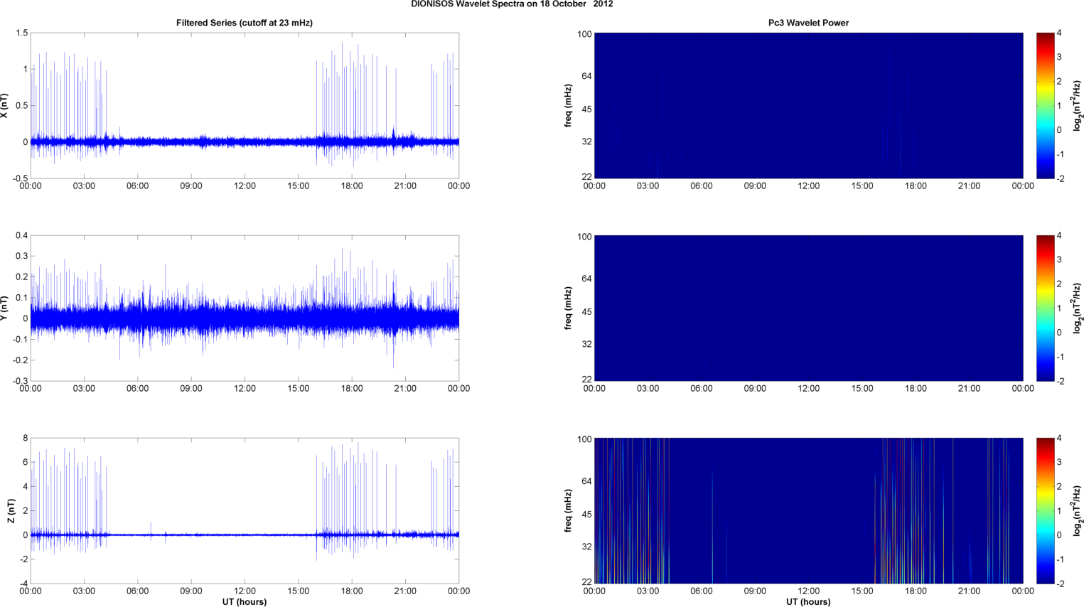The height and width of the screenshot is (607, 1084).
Task: Click the '09:00' tick under the middle spectrogram
Action: [x=755, y=389]
